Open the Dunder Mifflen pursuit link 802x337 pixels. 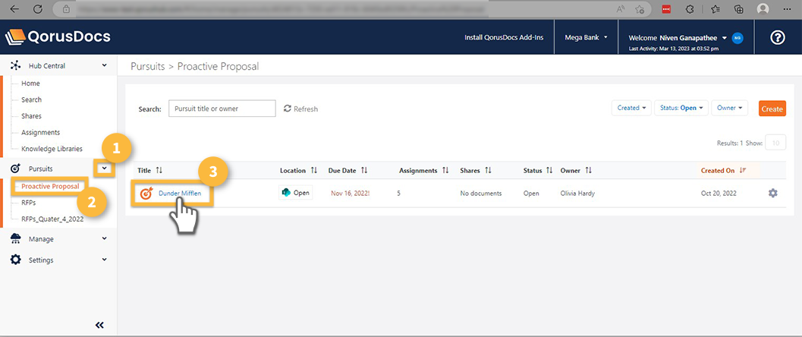pos(180,194)
